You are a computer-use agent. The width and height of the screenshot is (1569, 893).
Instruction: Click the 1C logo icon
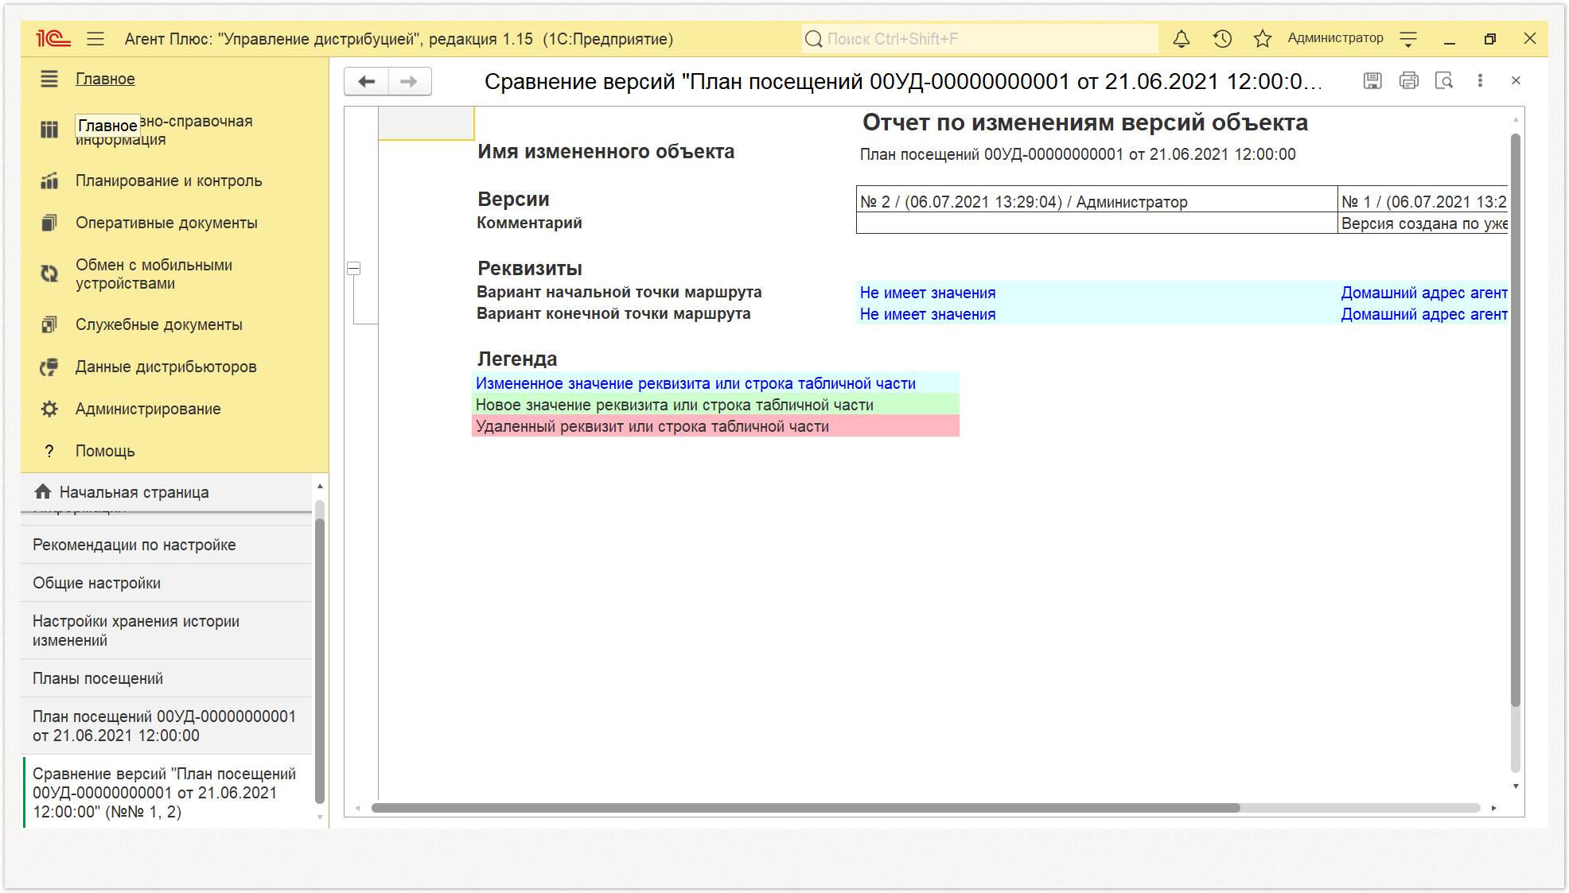point(53,38)
